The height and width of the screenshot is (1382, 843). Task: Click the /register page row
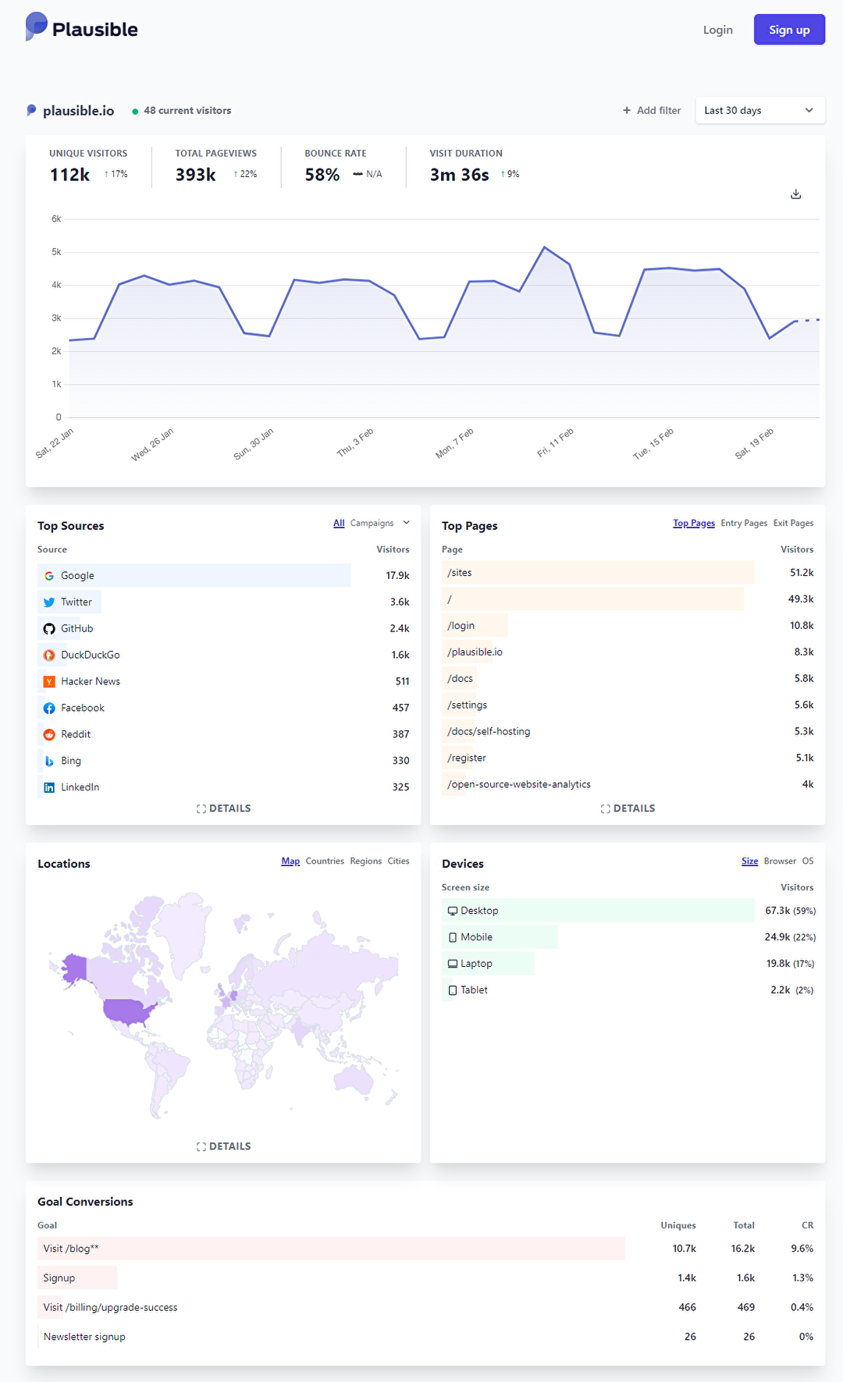(x=628, y=759)
